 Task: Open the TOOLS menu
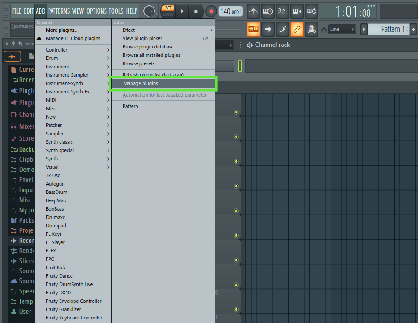[x=116, y=11]
